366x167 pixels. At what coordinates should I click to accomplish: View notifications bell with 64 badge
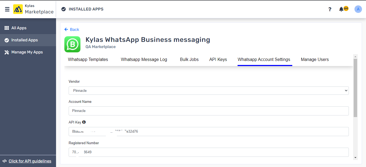tap(343, 9)
